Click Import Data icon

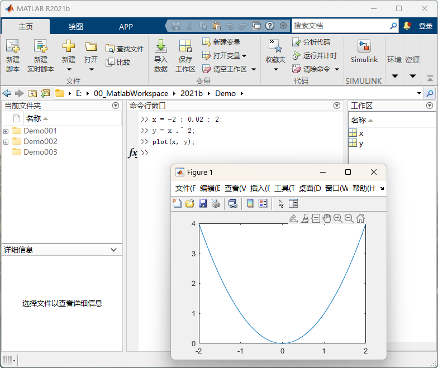point(161,55)
